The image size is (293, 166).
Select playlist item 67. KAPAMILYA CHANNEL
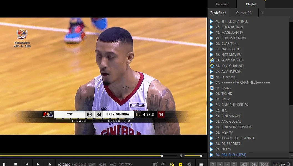(x=249, y=138)
